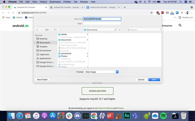This screenshot has height=121, width=195.
Task: Click the Search field in save dialog
Action: [143, 30]
